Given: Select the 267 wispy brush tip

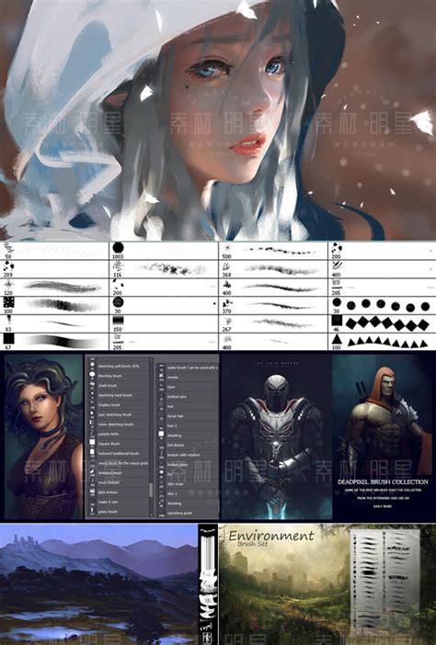Looking at the screenshot, I should click(227, 321).
